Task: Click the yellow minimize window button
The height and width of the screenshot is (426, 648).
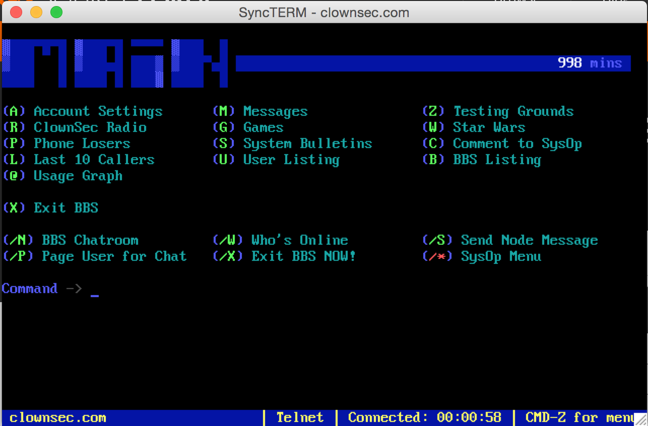Action: [36, 12]
